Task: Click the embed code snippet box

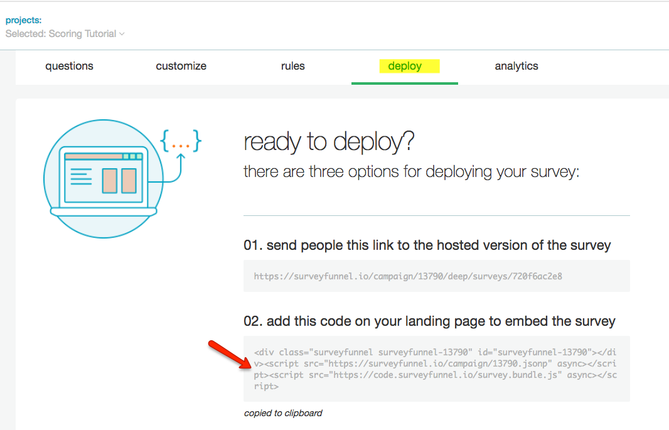Action: pos(436,369)
